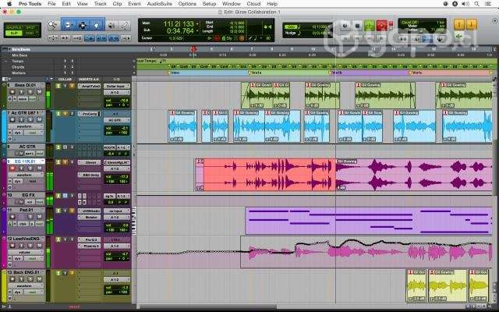
Task: Click the red Record button
Action: point(381,26)
